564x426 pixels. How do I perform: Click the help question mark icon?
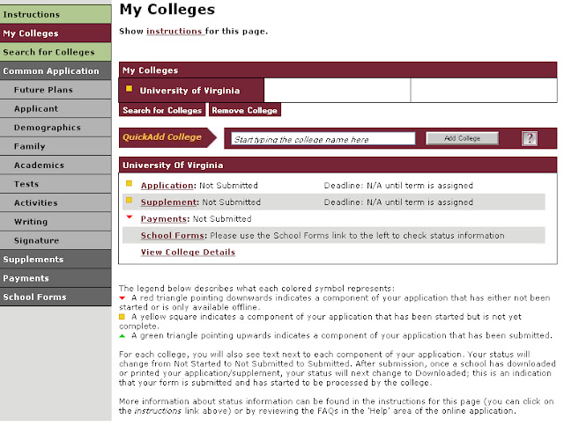pyautogui.click(x=529, y=138)
